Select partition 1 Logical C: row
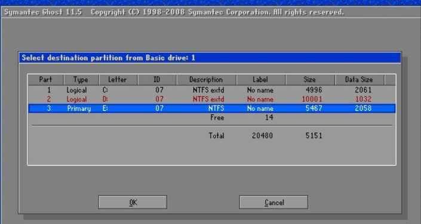421x224 pixels. (x=212, y=90)
